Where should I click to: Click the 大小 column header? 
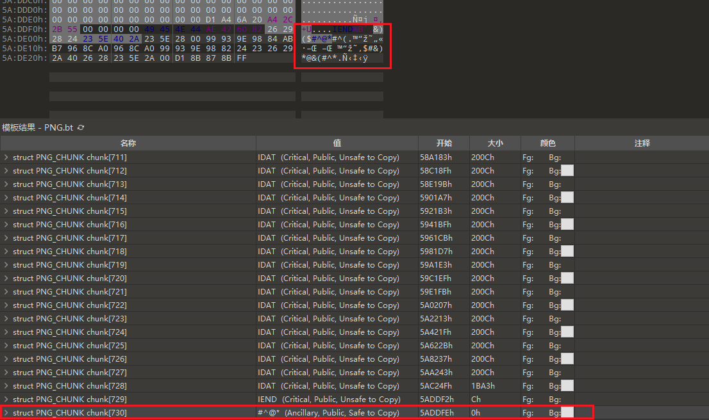(x=495, y=143)
